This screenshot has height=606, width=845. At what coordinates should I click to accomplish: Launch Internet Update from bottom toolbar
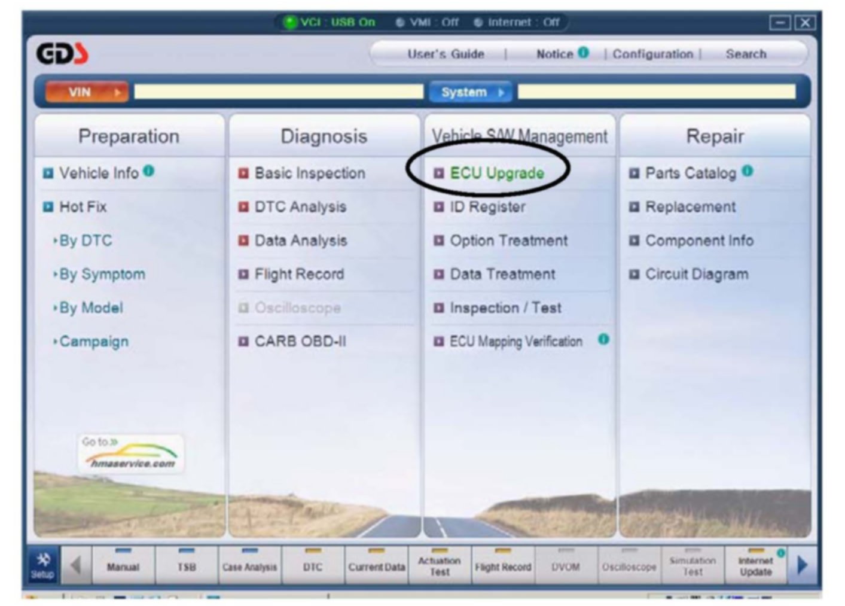tap(755, 566)
